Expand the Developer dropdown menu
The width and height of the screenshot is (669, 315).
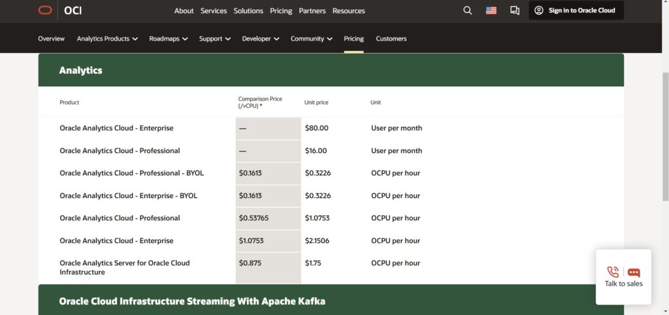point(260,39)
